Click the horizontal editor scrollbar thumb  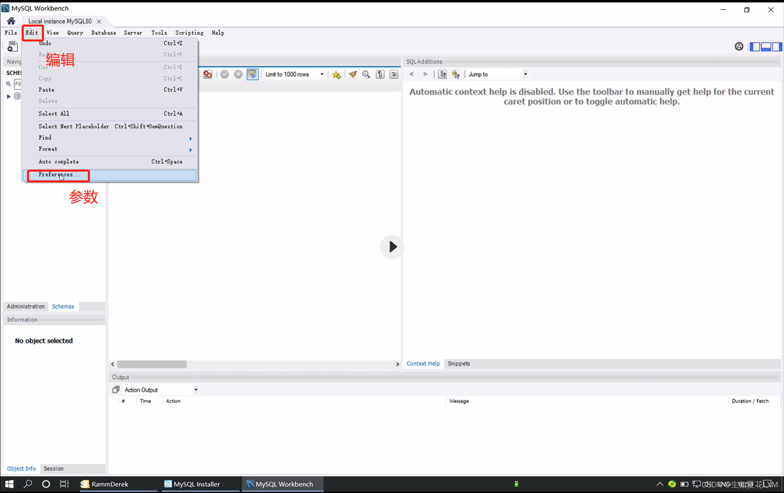pos(152,364)
